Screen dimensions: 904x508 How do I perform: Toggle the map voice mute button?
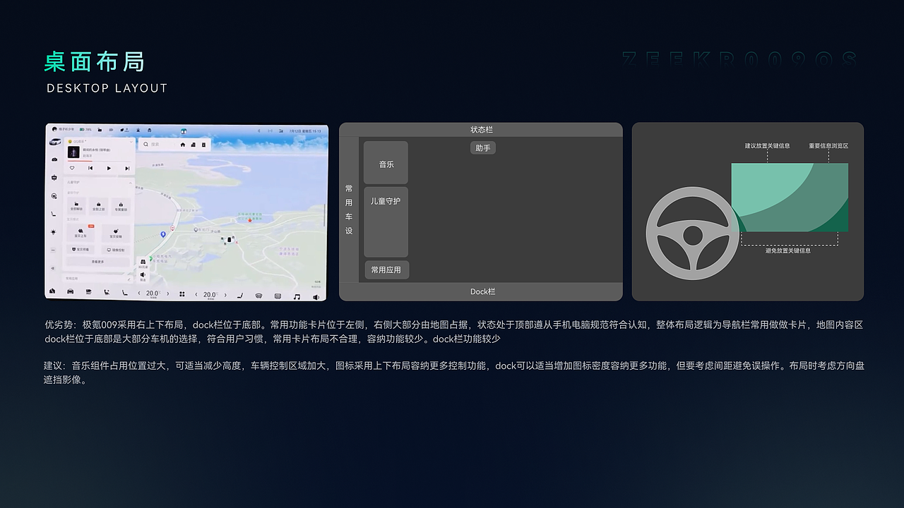[143, 276]
